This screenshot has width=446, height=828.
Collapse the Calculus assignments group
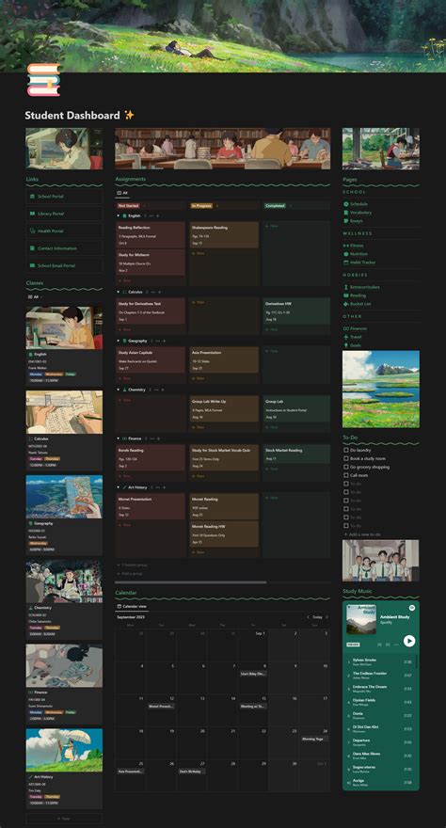click(118, 292)
